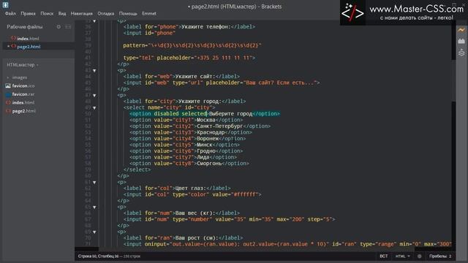
Task: Click the '+375 25 111 11 11' placeholder text
Action: [x=223, y=58]
